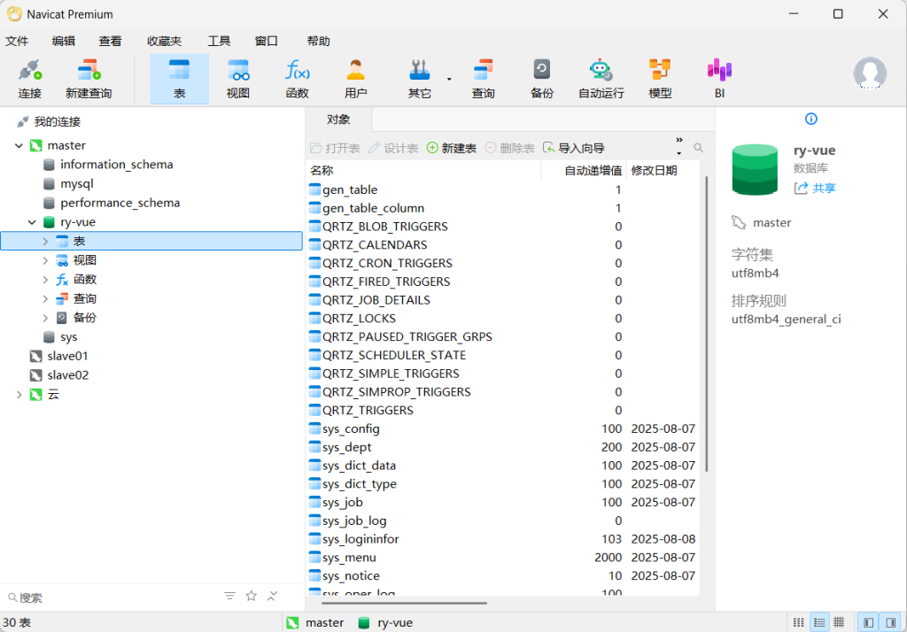Switch to detail list view in status bar

pyautogui.click(x=819, y=622)
